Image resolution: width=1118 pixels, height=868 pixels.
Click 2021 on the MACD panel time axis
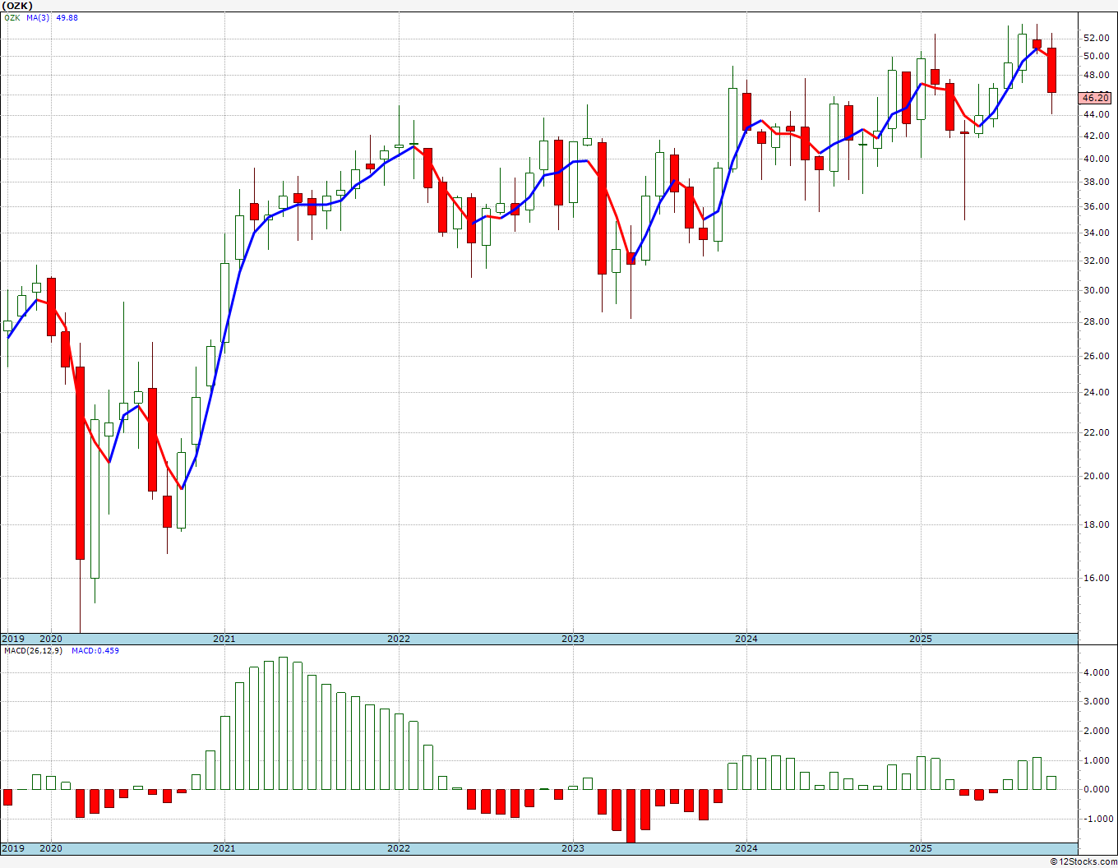224,848
